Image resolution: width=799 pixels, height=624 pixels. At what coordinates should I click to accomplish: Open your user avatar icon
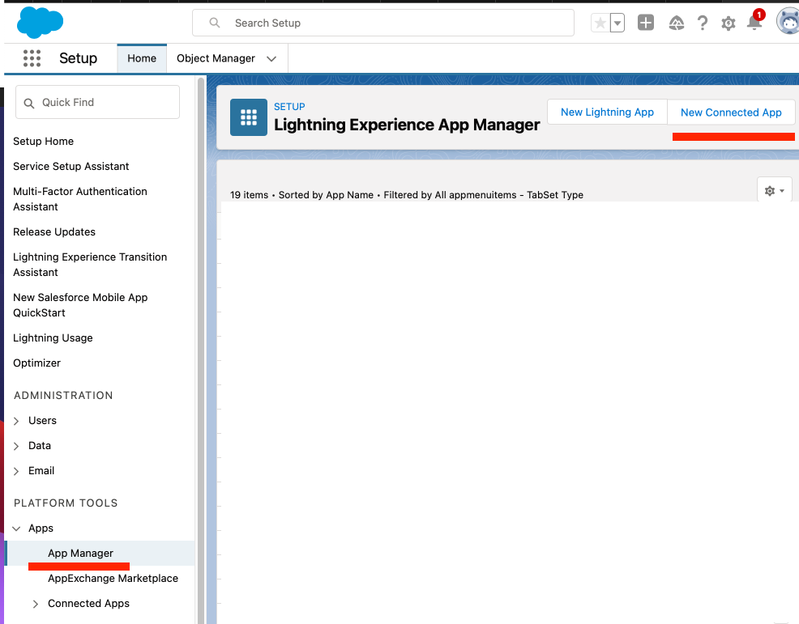coord(786,22)
